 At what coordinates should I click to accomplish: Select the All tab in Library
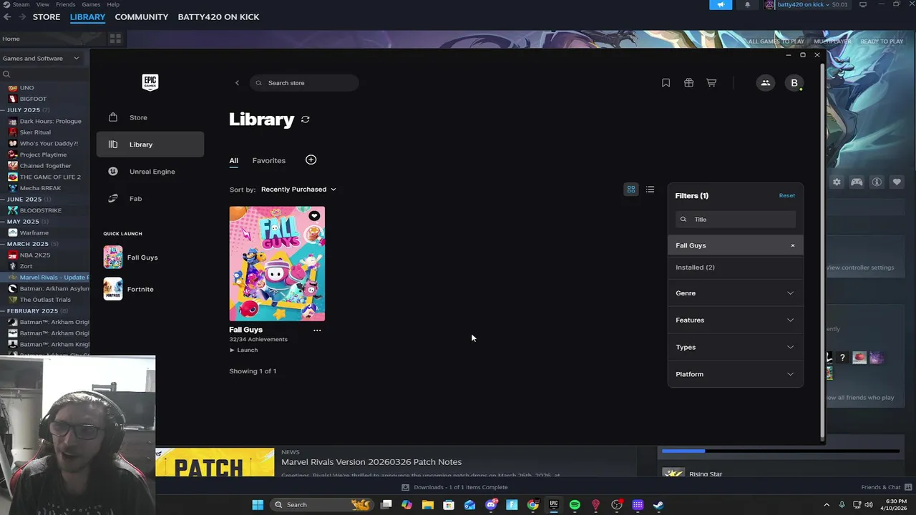(x=233, y=161)
